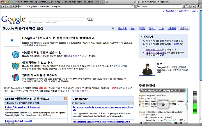Open Re: Datastore usage thread

101,122
